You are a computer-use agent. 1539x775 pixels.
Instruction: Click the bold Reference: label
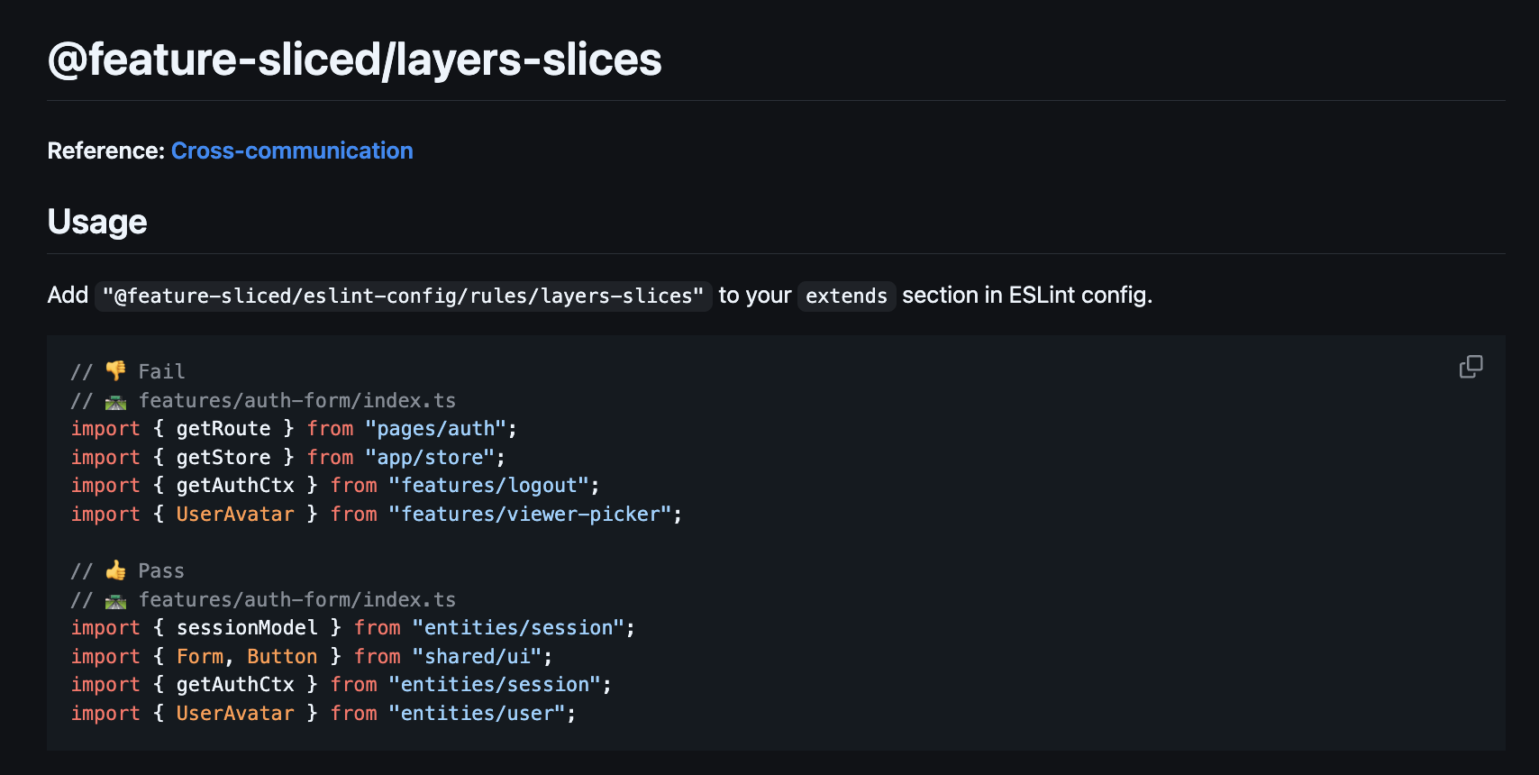[105, 150]
